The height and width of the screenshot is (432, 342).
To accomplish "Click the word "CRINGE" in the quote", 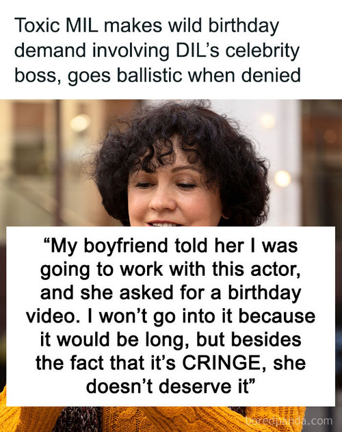I will 222,363.
